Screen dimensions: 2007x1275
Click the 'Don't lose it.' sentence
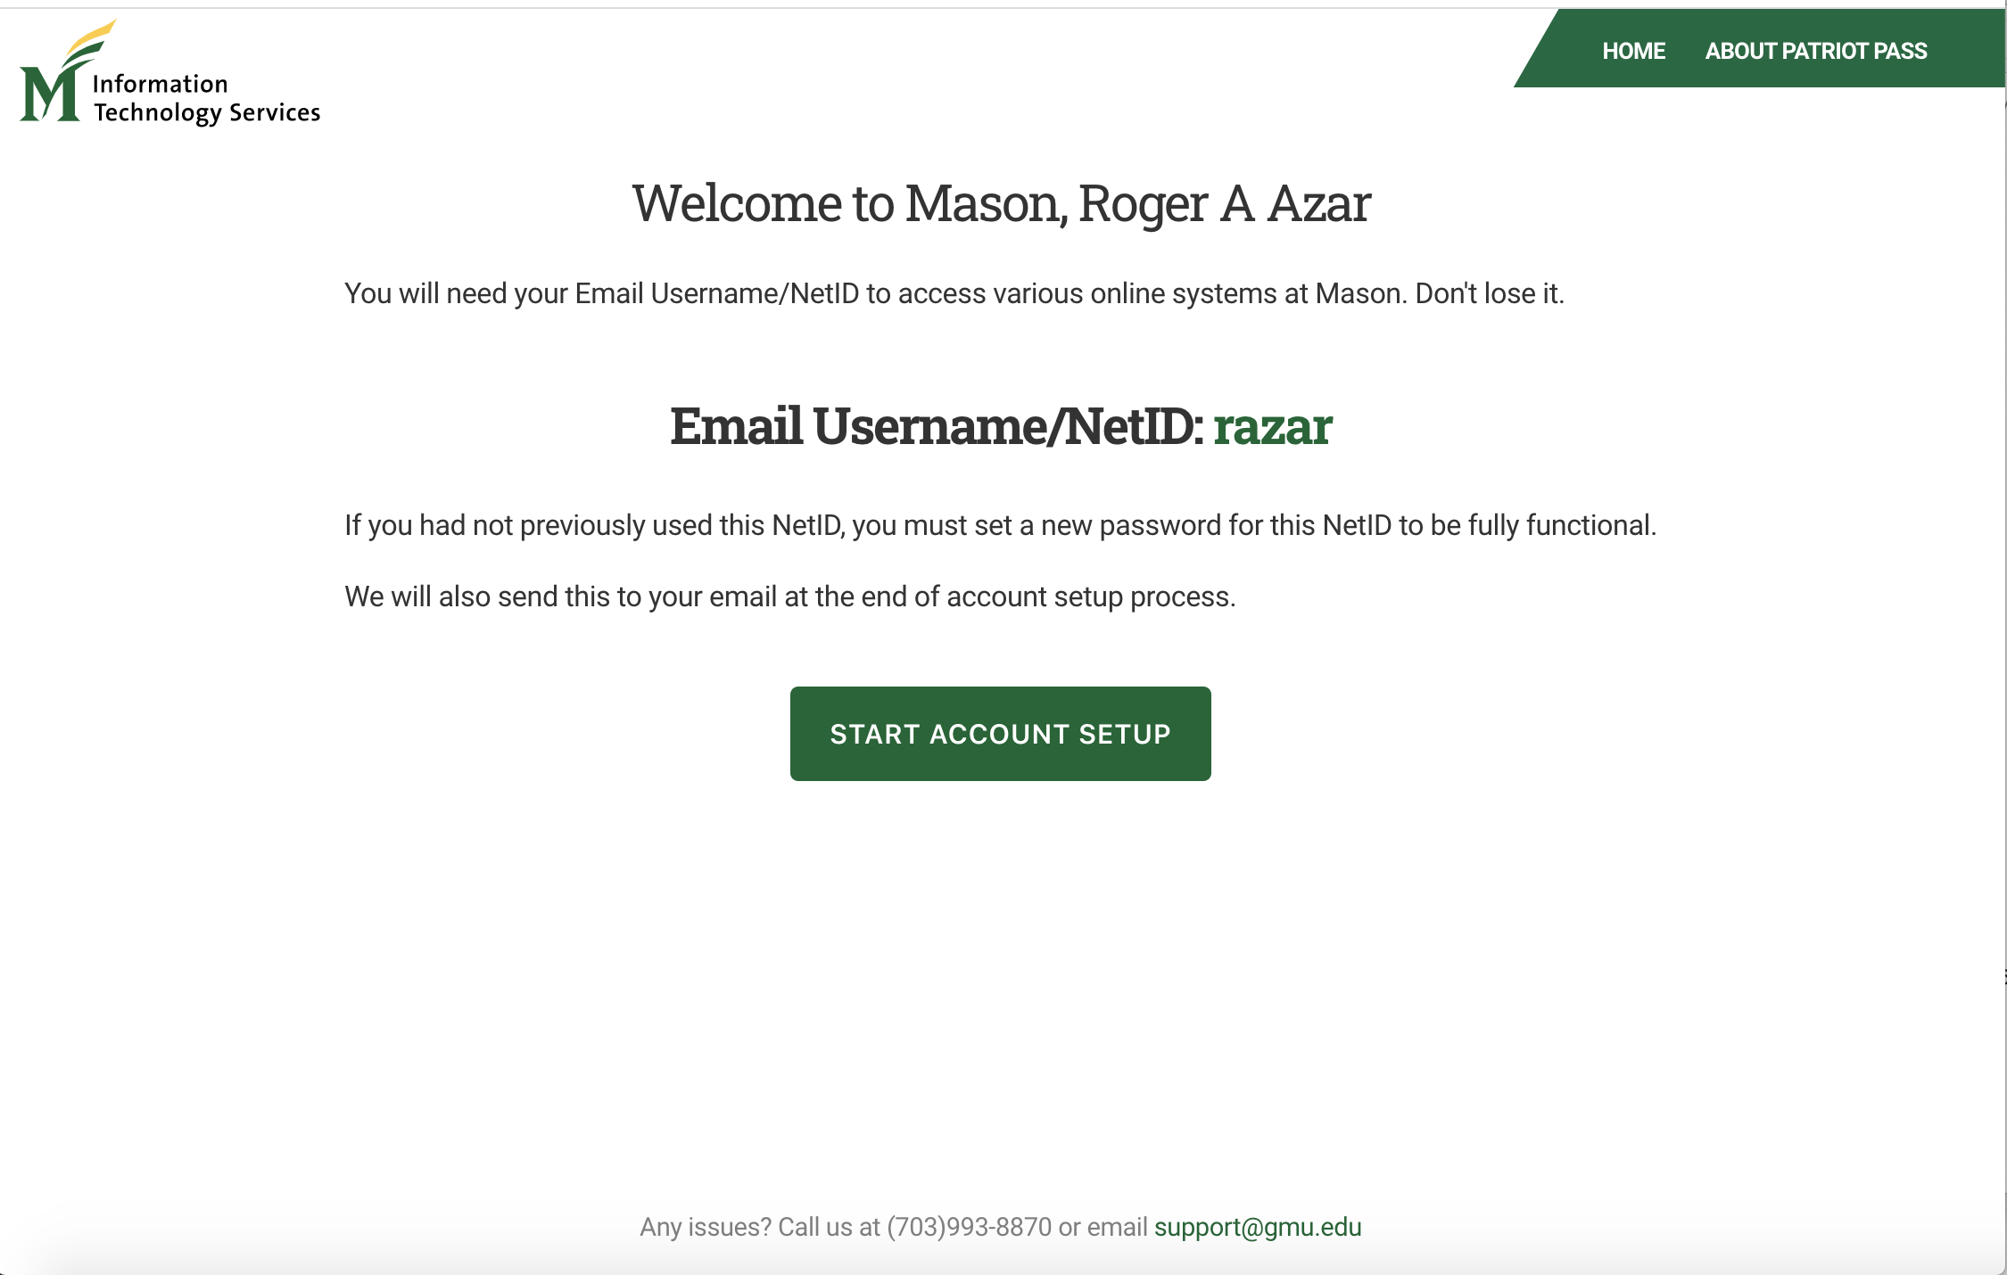click(x=1490, y=293)
